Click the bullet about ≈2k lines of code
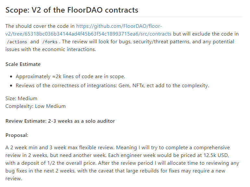Screen dimensions: 250x187 click(x=70, y=77)
